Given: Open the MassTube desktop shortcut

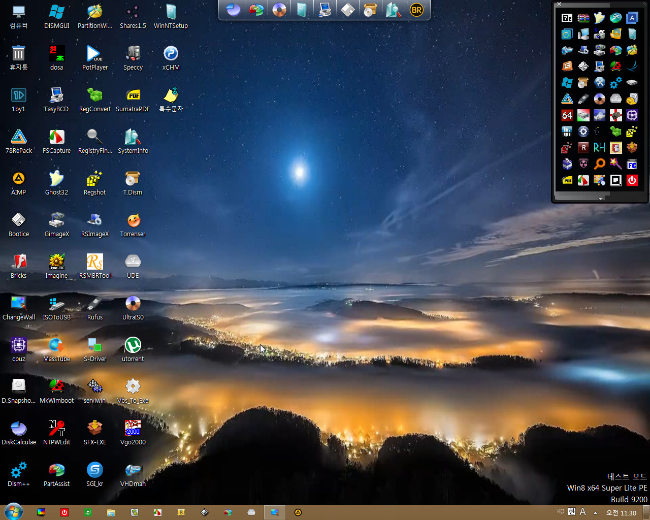Looking at the screenshot, I should [56, 350].
